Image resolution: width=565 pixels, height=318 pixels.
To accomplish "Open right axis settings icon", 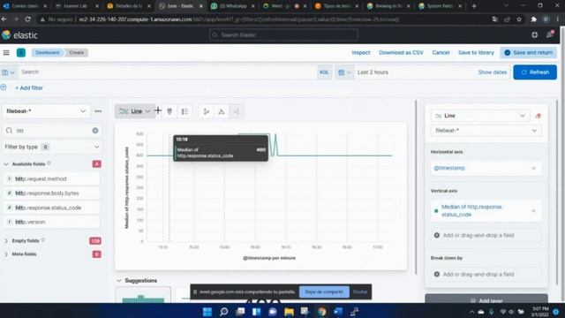I will 237,111.
